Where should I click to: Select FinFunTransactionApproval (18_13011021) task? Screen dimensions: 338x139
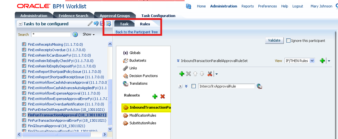(x=67, y=115)
